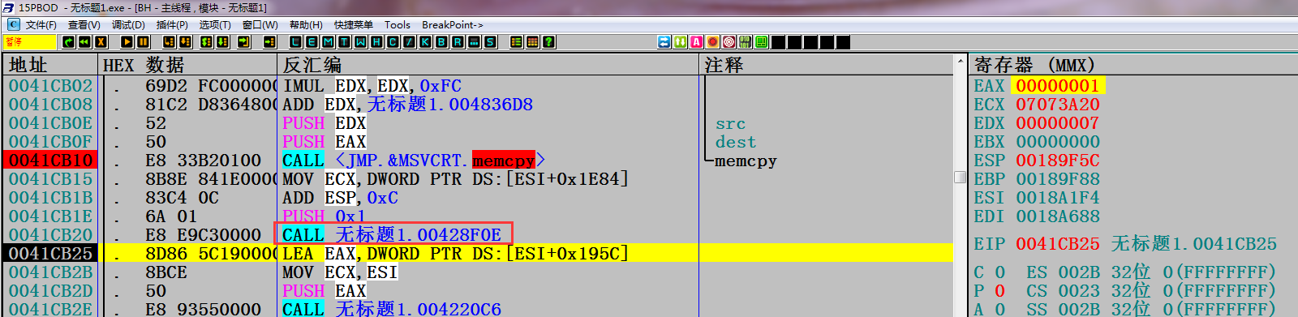Viewport: 1298px width, 317px height.
Task: Click the green window-layout plugin icon
Action: pyautogui.click(x=761, y=41)
